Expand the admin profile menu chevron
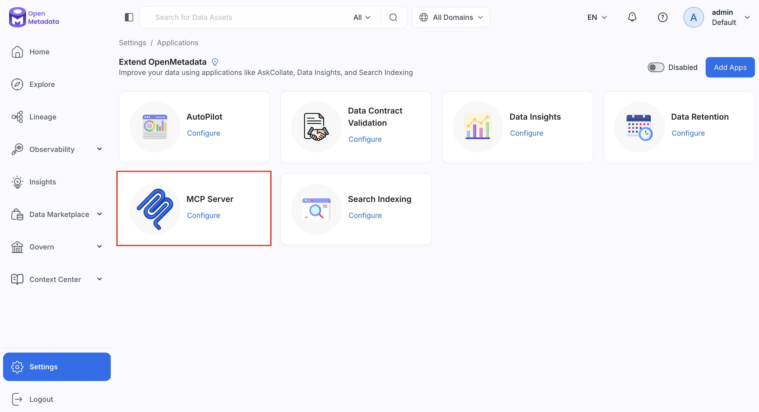This screenshot has height=412, width=759. click(x=747, y=17)
